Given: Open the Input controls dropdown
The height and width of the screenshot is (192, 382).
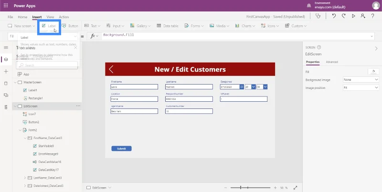Looking at the screenshot, I should tap(115, 26).
